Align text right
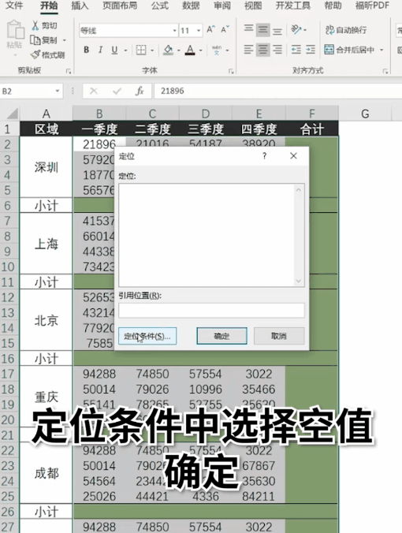 (x=277, y=50)
